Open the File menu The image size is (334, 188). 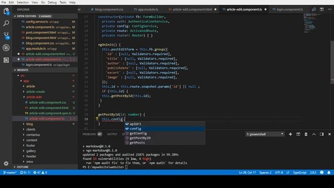coord(4,2)
